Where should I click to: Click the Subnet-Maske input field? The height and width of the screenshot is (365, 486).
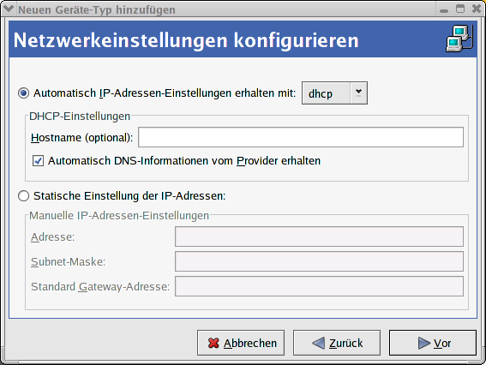click(x=319, y=261)
